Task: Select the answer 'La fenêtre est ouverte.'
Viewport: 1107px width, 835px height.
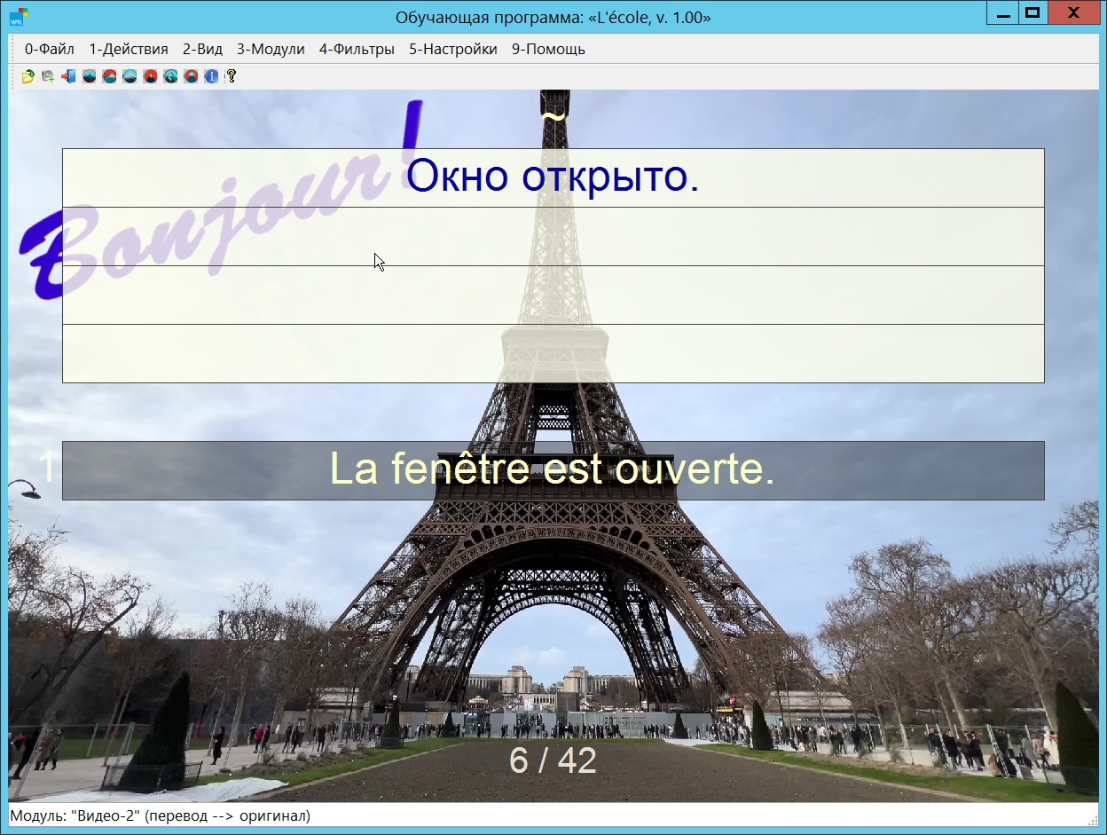Action: (x=553, y=470)
